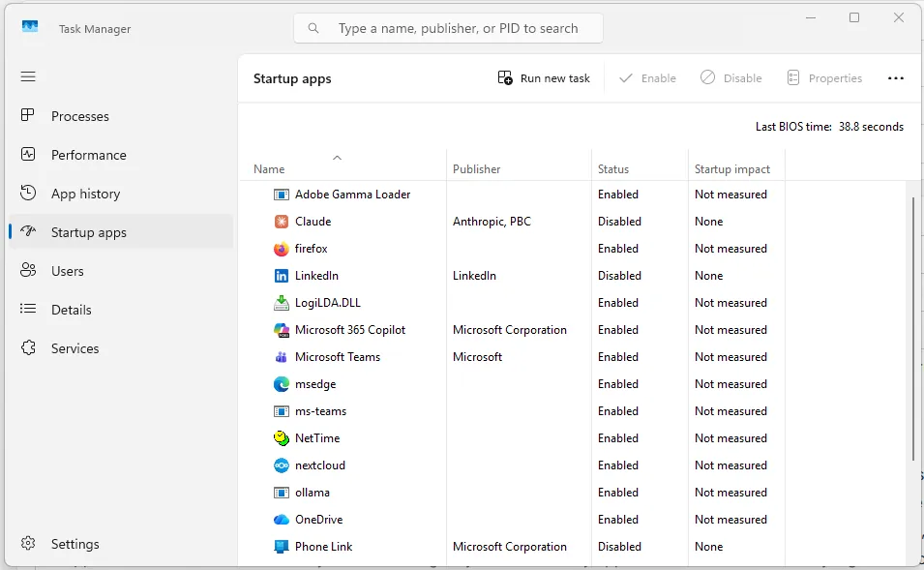Open Properties from the toolbar
The height and width of the screenshot is (570, 924).
(824, 78)
